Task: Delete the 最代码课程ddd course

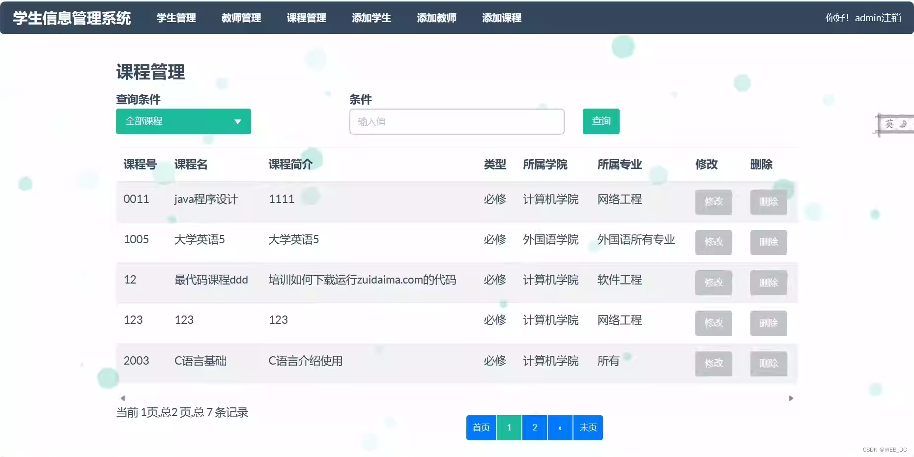Action: point(769,283)
